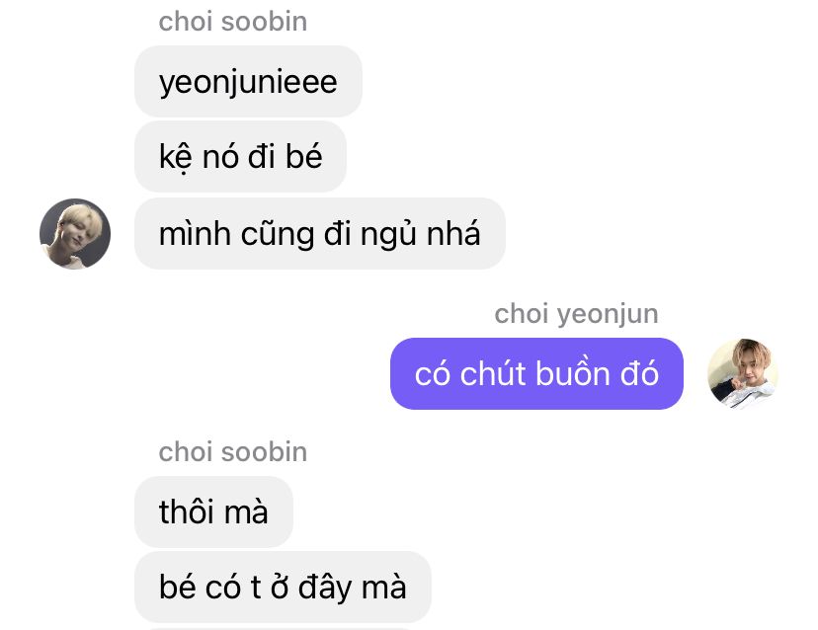Select the 'mình cũng đi ngủ nhá' bubble
Image resolution: width=818 pixels, height=630 pixels.
[320, 234]
